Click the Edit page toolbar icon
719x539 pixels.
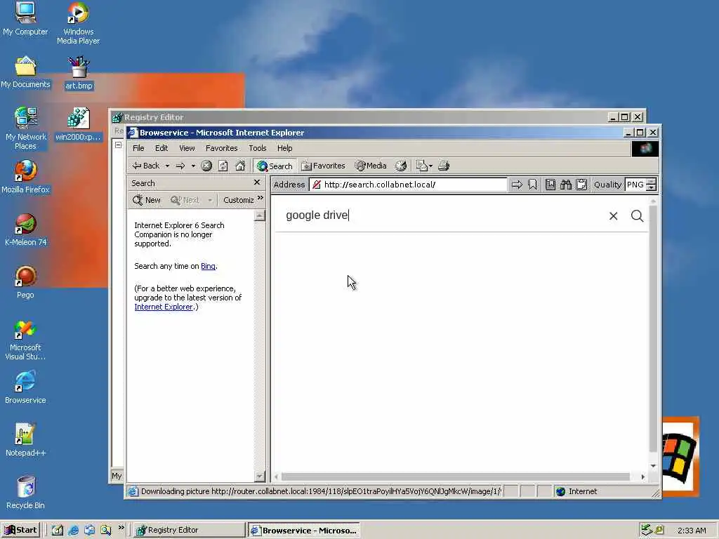point(421,166)
